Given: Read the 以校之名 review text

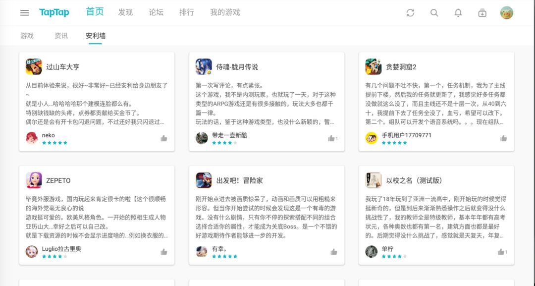Looking at the screenshot, I should click(x=436, y=217).
